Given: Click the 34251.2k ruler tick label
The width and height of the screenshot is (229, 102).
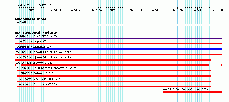Looking at the screenshot, I should (x=36, y=10).
